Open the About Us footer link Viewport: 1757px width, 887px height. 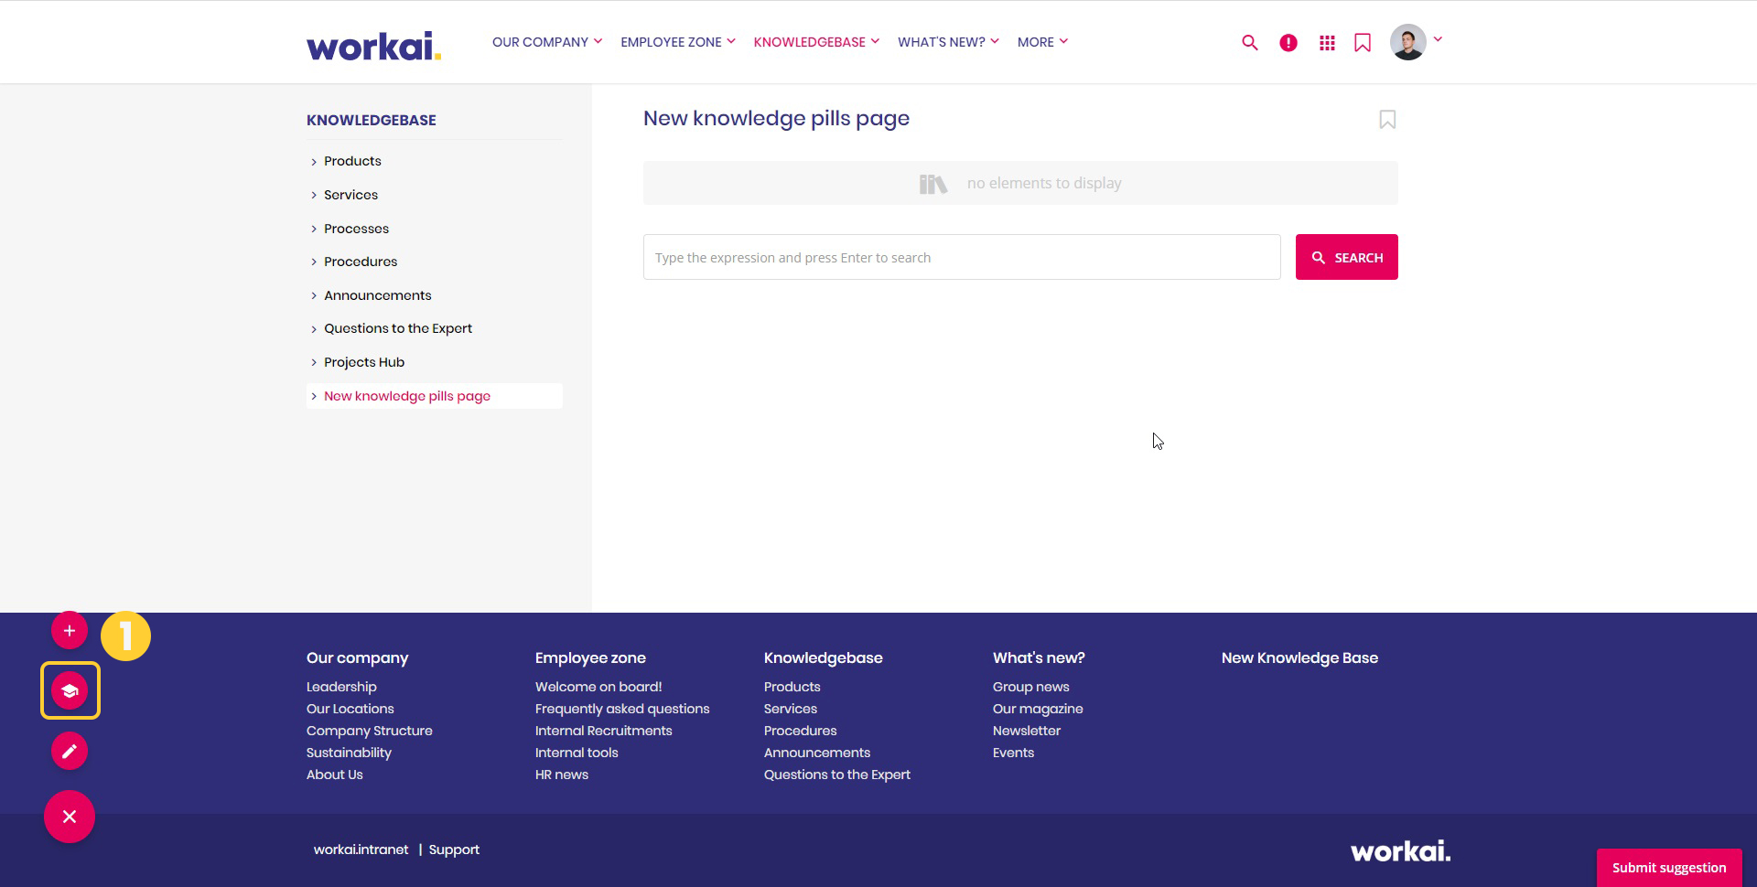[335, 775]
